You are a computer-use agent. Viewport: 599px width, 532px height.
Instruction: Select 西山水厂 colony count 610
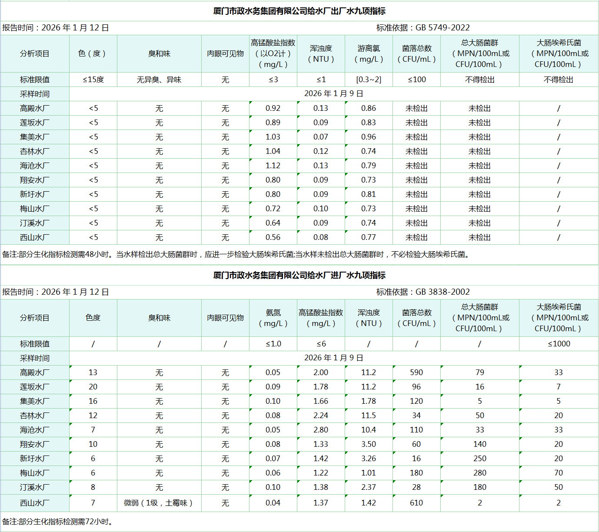(416, 503)
